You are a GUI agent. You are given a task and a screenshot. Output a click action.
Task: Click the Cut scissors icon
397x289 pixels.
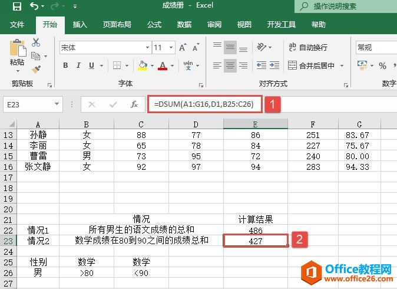pyautogui.click(x=36, y=42)
